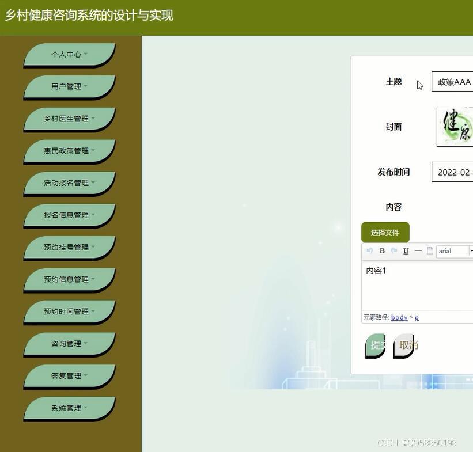473x452 pixels.
Task: Open the cover image thumbnail for 封面
Action: pyautogui.click(x=457, y=126)
